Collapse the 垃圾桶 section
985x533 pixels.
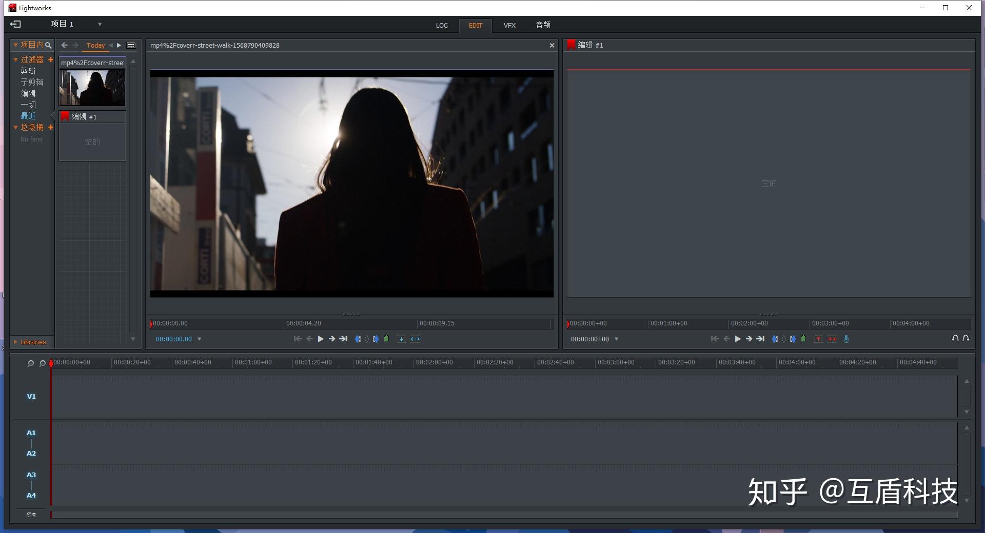click(16, 127)
